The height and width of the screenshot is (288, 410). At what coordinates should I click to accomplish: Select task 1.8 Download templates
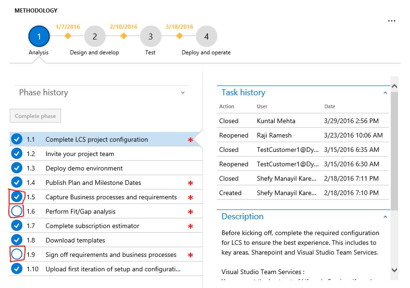[x=75, y=240]
